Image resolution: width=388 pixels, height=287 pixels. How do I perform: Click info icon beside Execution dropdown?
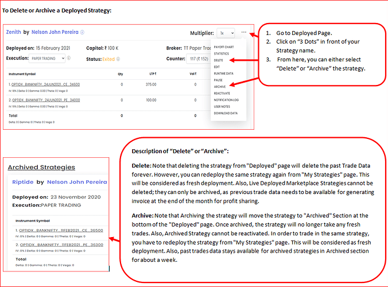point(69,58)
